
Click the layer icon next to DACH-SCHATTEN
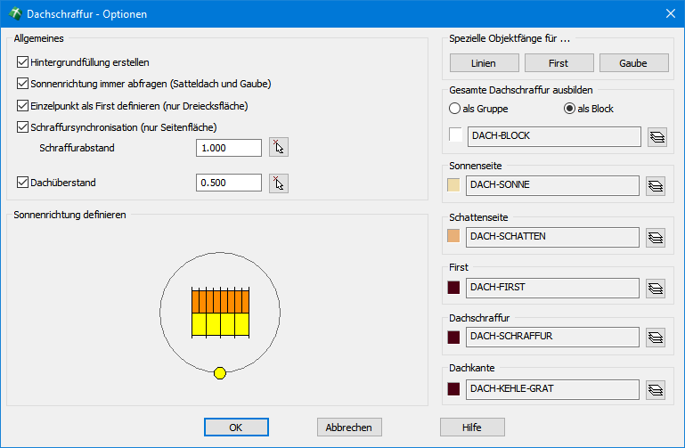(x=657, y=237)
